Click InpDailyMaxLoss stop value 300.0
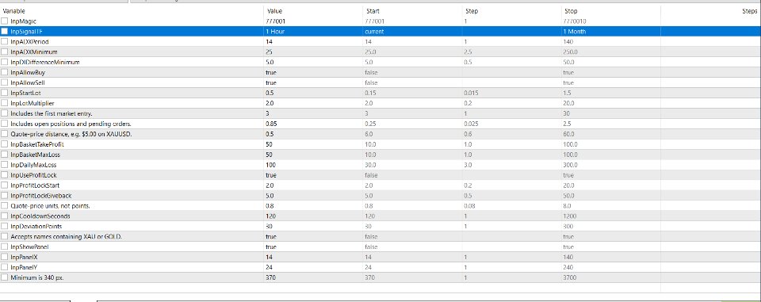The height and width of the screenshot is (302, 761). tap(570, 165)
